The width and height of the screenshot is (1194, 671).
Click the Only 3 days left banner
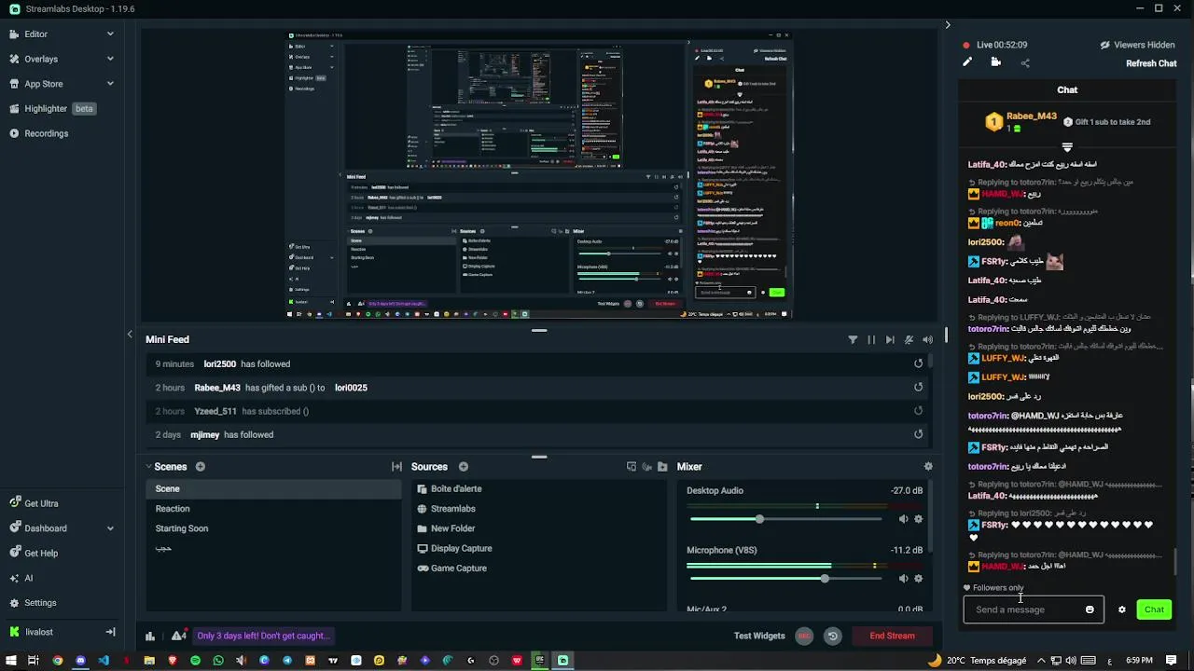pyautogui.click(x=263, y=636)
